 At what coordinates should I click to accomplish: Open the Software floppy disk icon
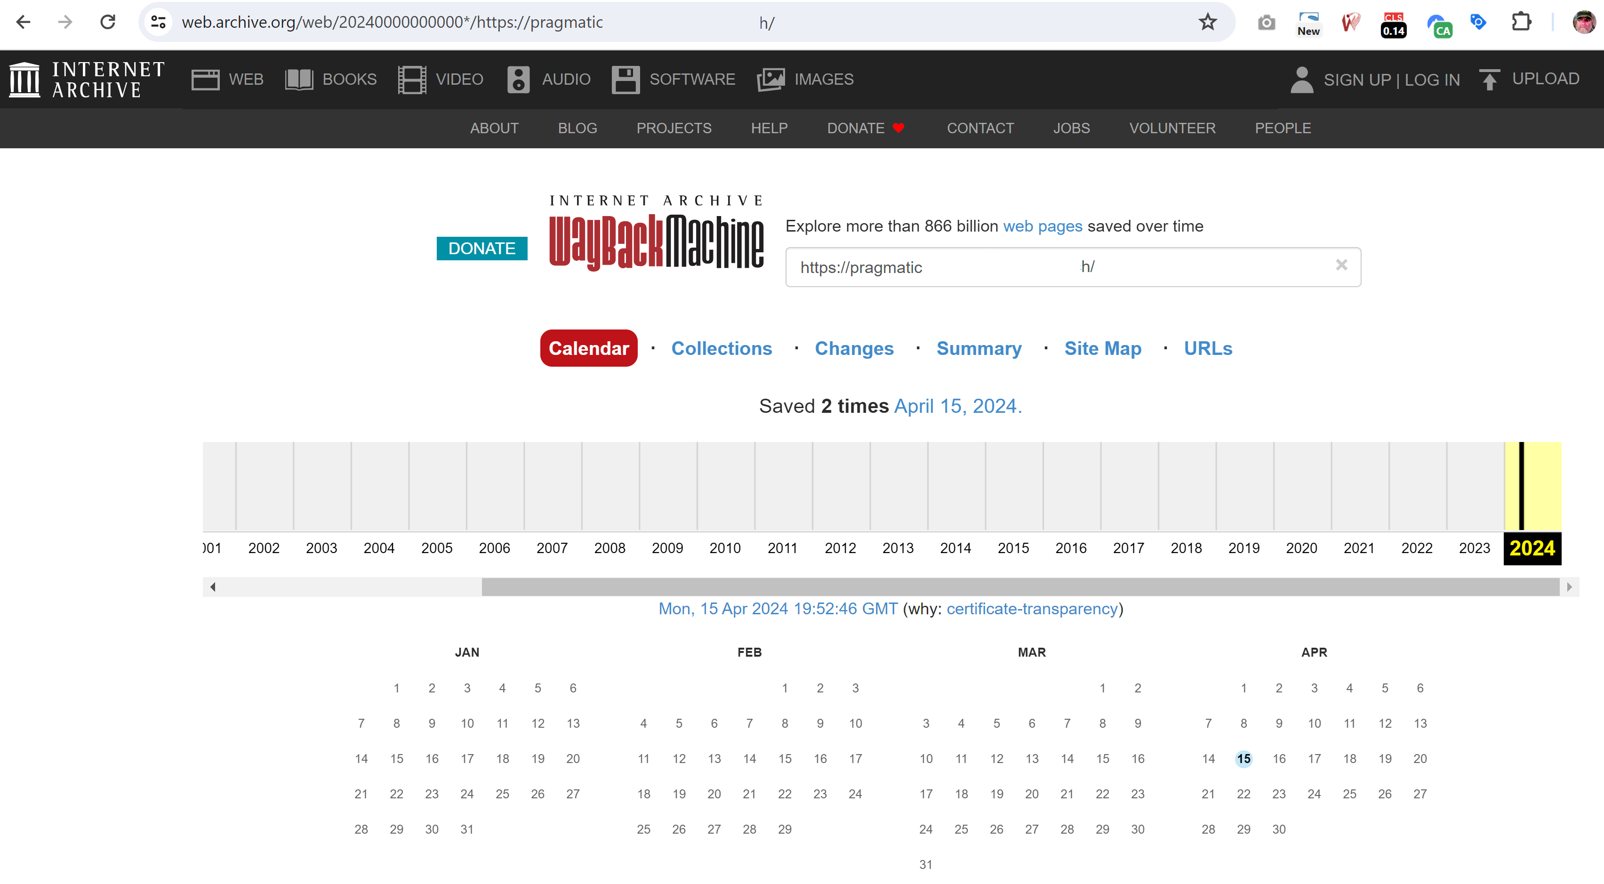coord(625,79)
